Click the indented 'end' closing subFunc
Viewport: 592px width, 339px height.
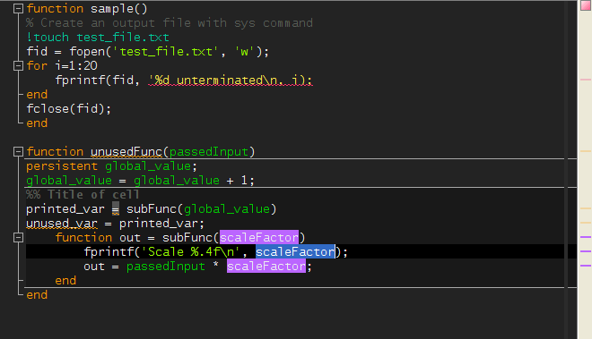(x=65, y=281)
